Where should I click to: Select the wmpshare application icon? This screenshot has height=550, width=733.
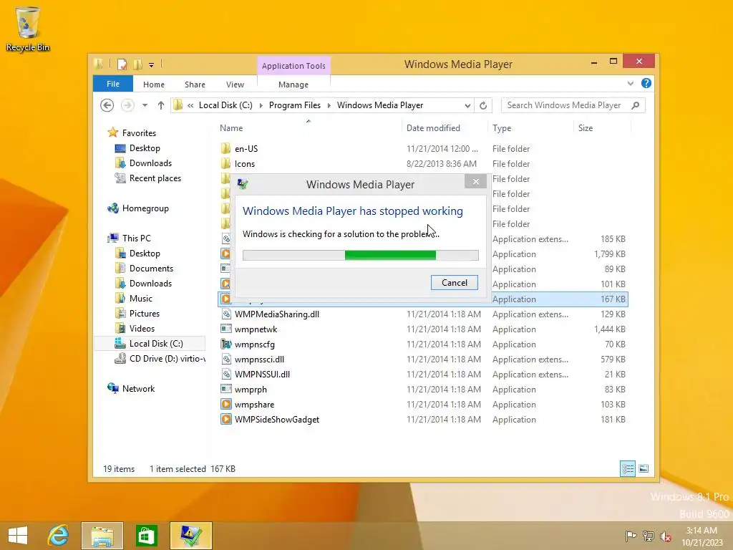[226, 405]
